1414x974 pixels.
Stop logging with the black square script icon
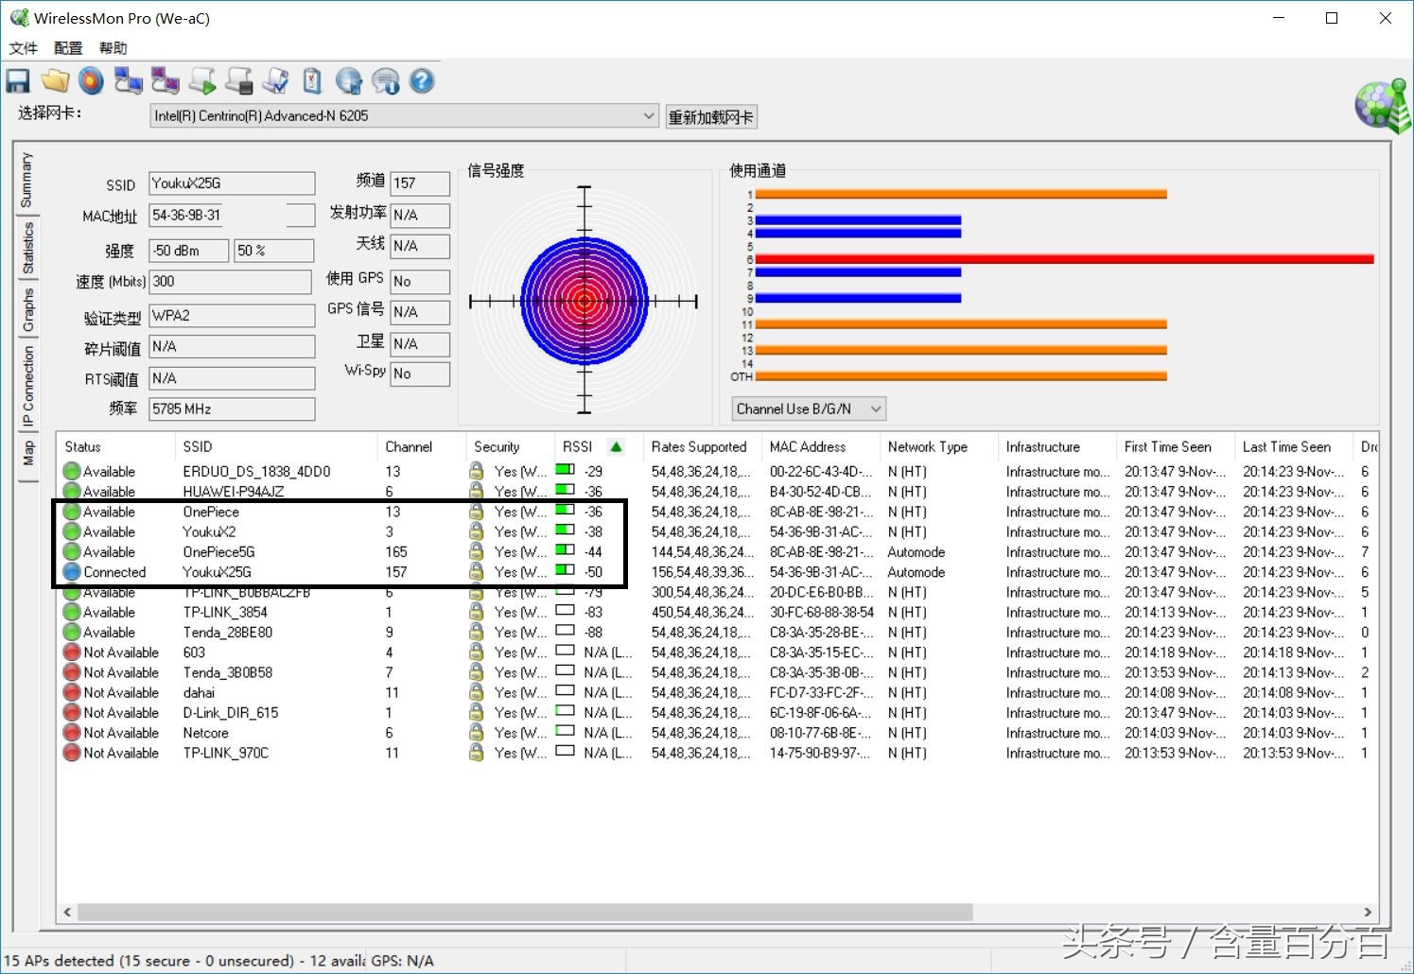pos(239,81)
